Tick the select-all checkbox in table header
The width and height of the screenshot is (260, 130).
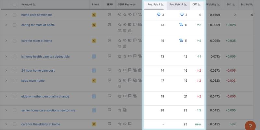click(x=15, y=5)
